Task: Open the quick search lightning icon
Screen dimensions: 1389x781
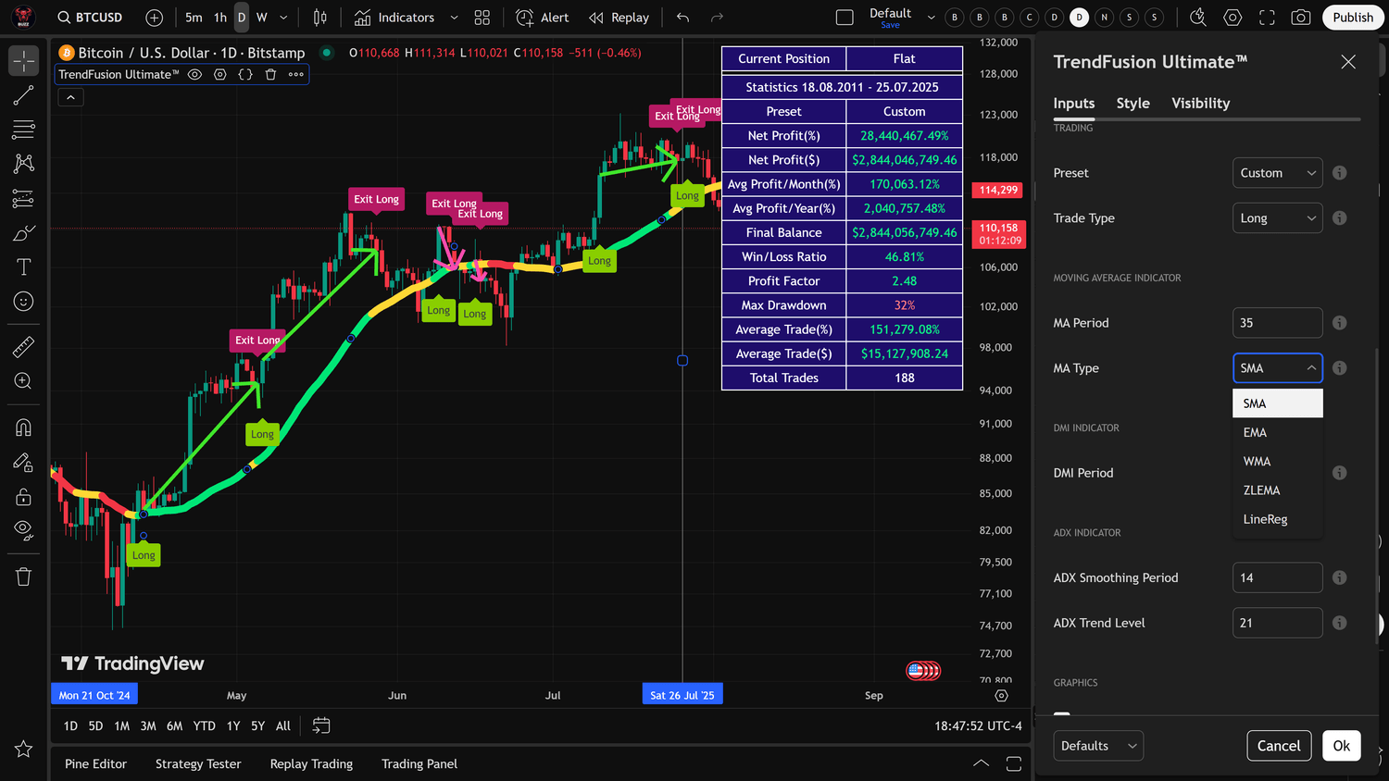Action: [x=1198, y=17]
